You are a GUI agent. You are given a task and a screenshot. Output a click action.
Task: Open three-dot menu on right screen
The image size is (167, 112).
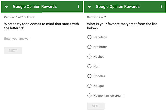161,7
